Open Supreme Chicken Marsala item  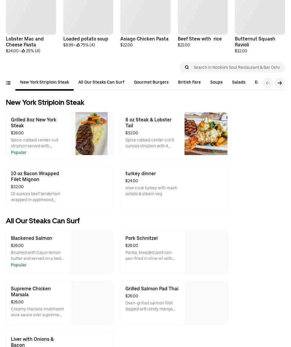pos(59,302)
